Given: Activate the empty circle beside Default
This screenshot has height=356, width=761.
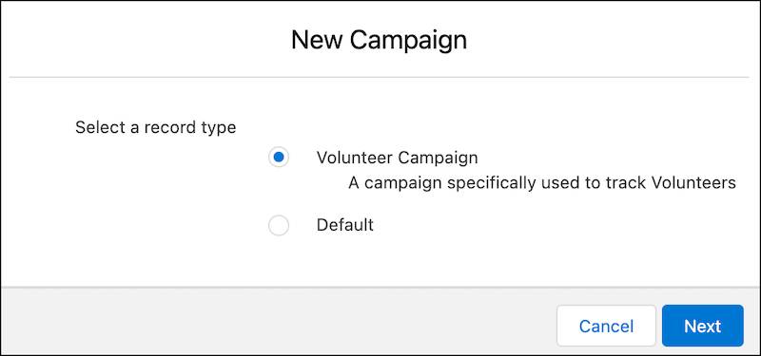Looking at the screenshot, I should [279, 226].
